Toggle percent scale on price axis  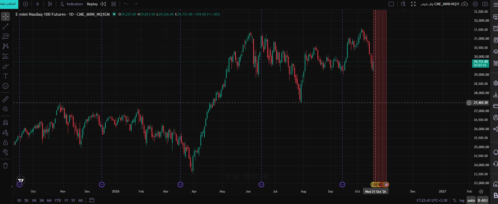pos(455,200)
